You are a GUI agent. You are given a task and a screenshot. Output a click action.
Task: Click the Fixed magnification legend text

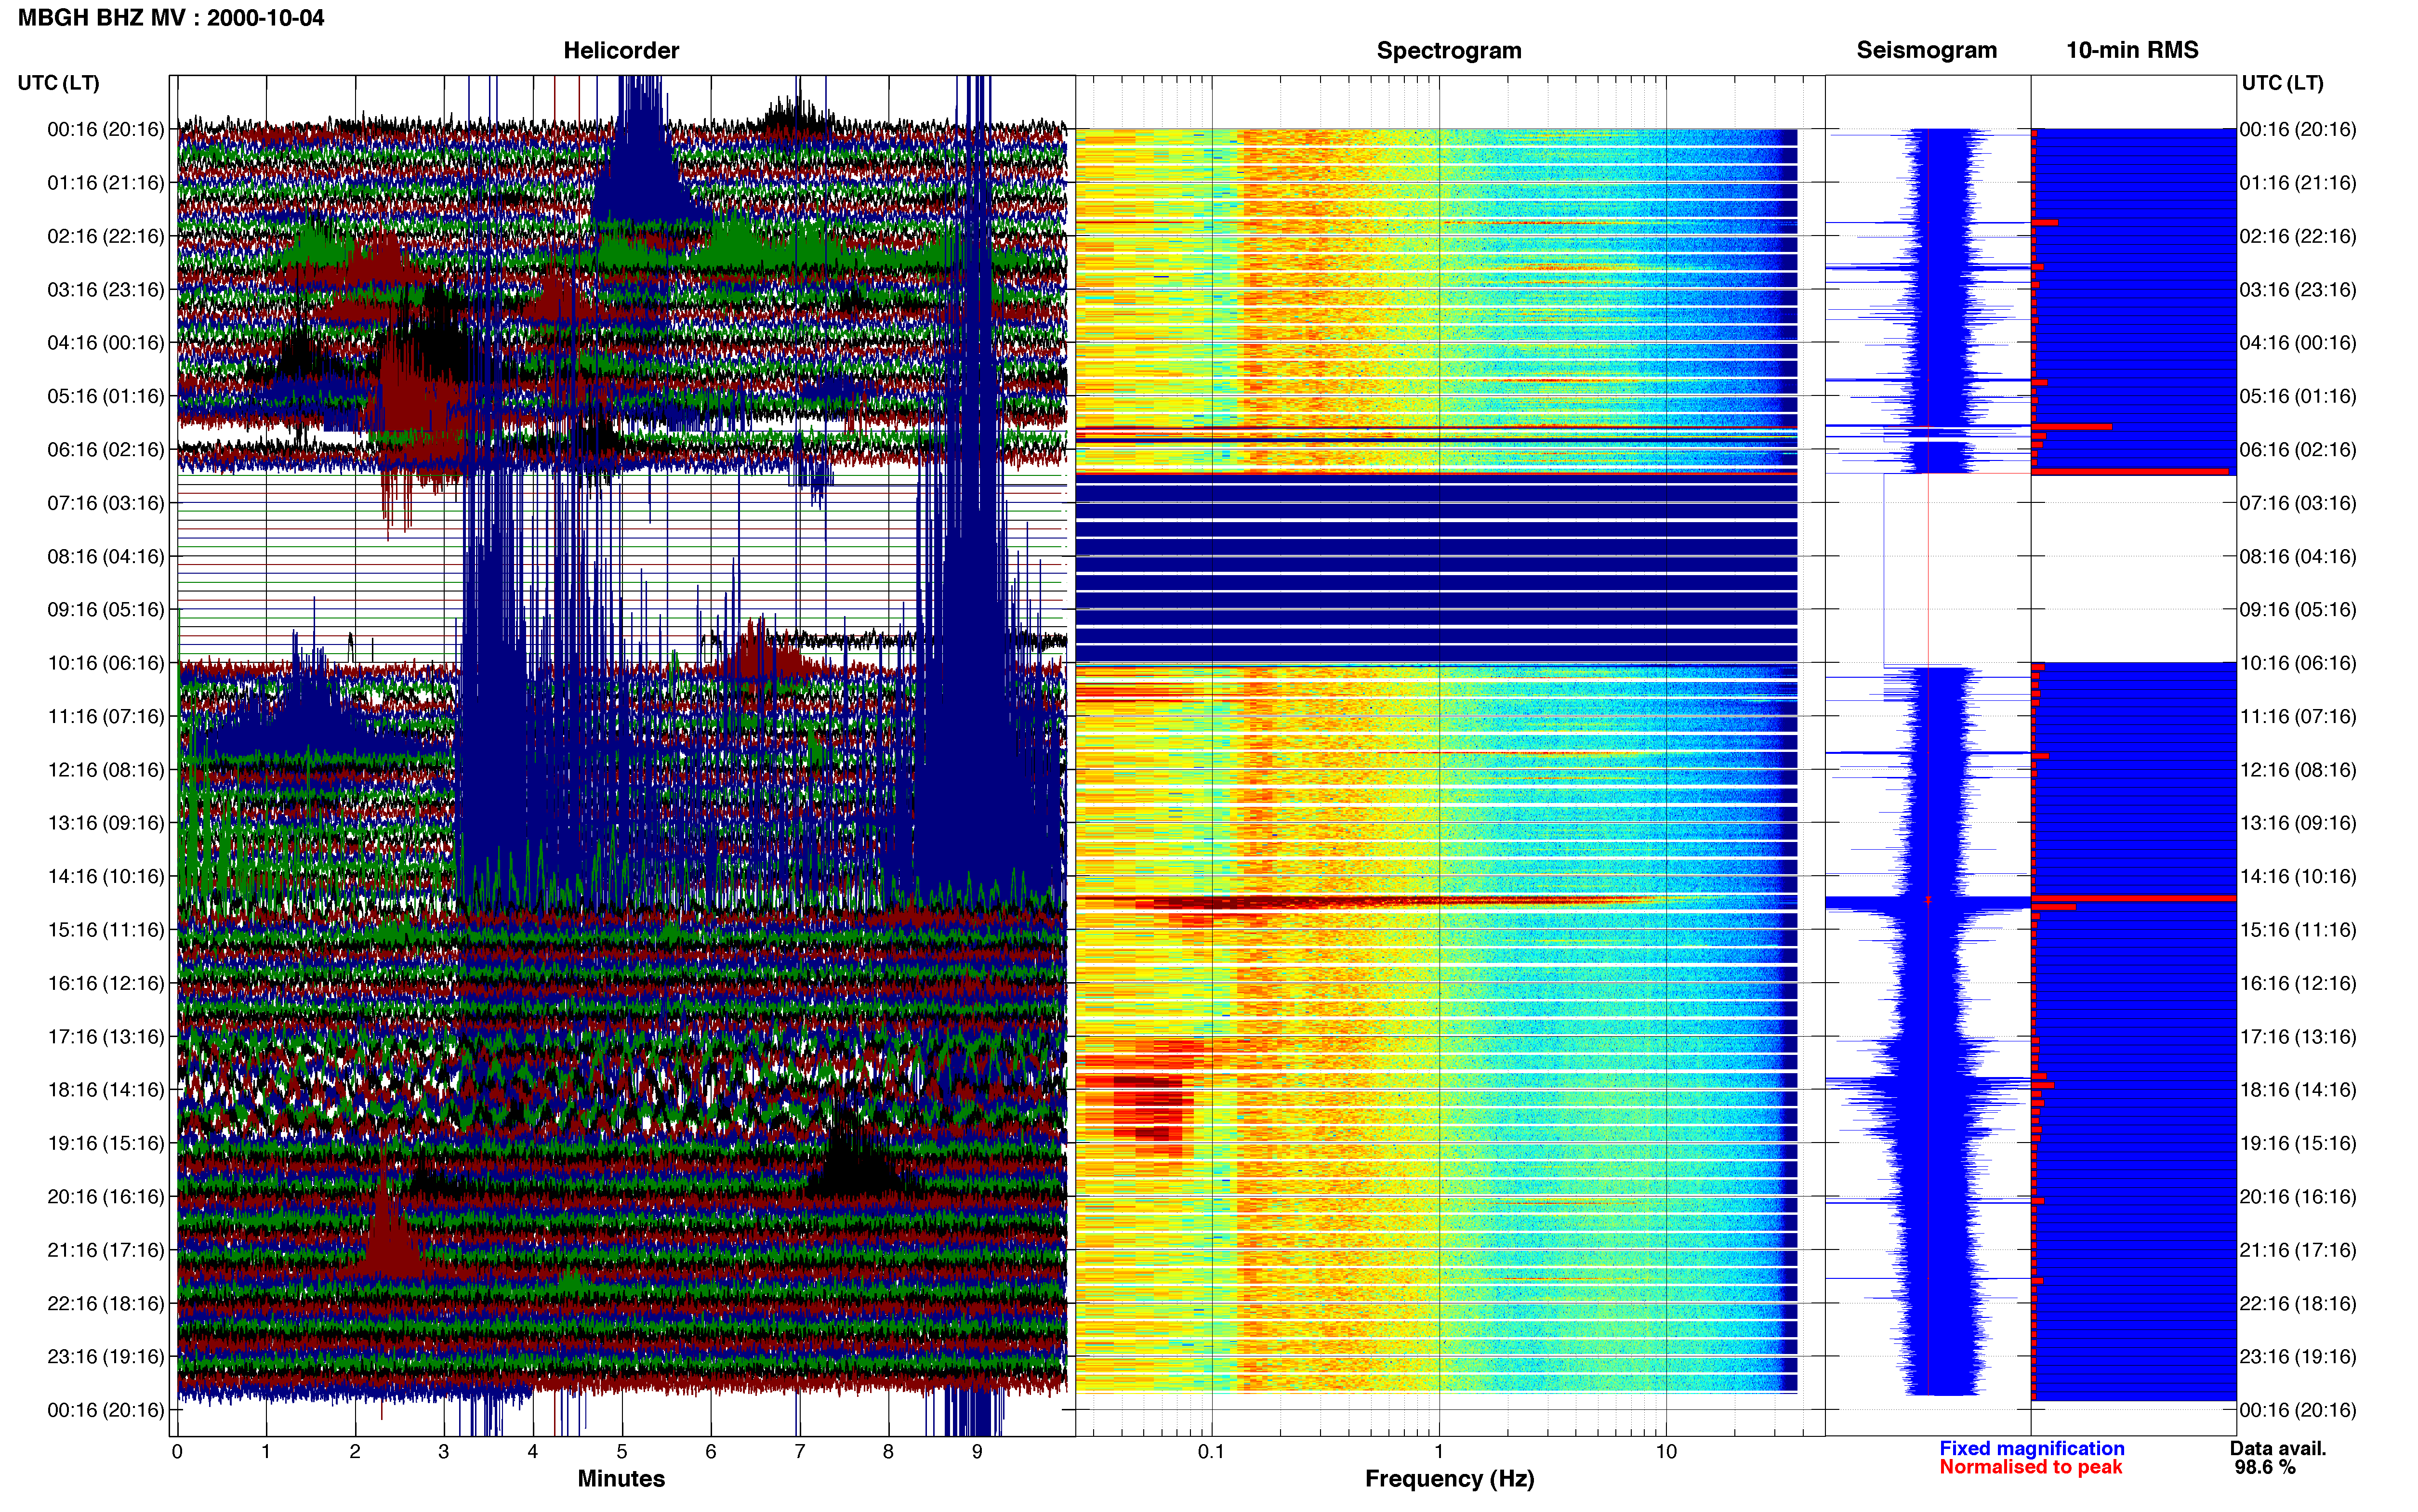2031,1448
